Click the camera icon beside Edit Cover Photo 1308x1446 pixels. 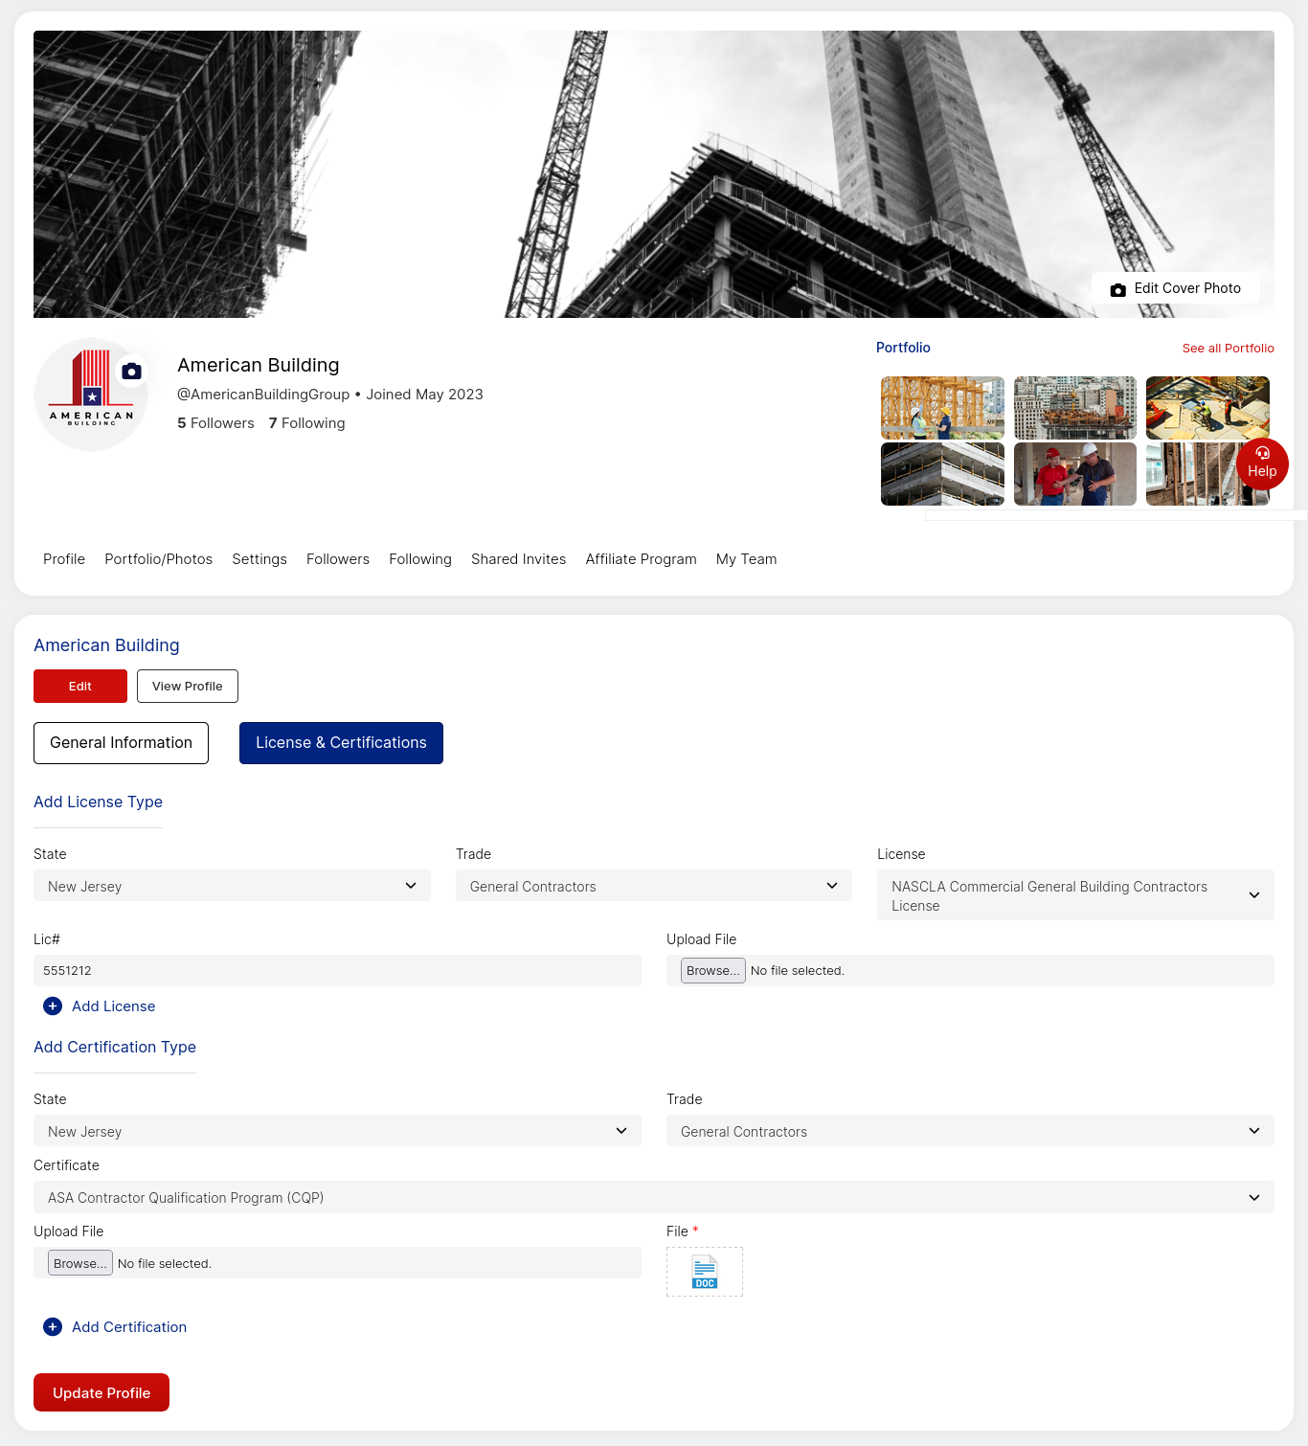click(x=1117, y=288)
